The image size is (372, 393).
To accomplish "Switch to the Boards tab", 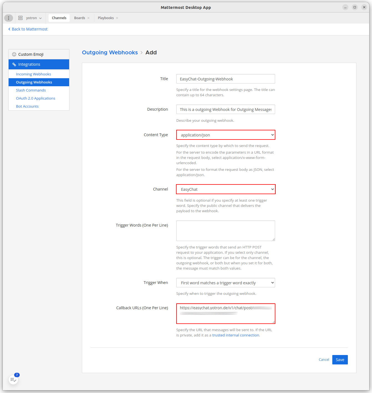I will coord(80,18).
